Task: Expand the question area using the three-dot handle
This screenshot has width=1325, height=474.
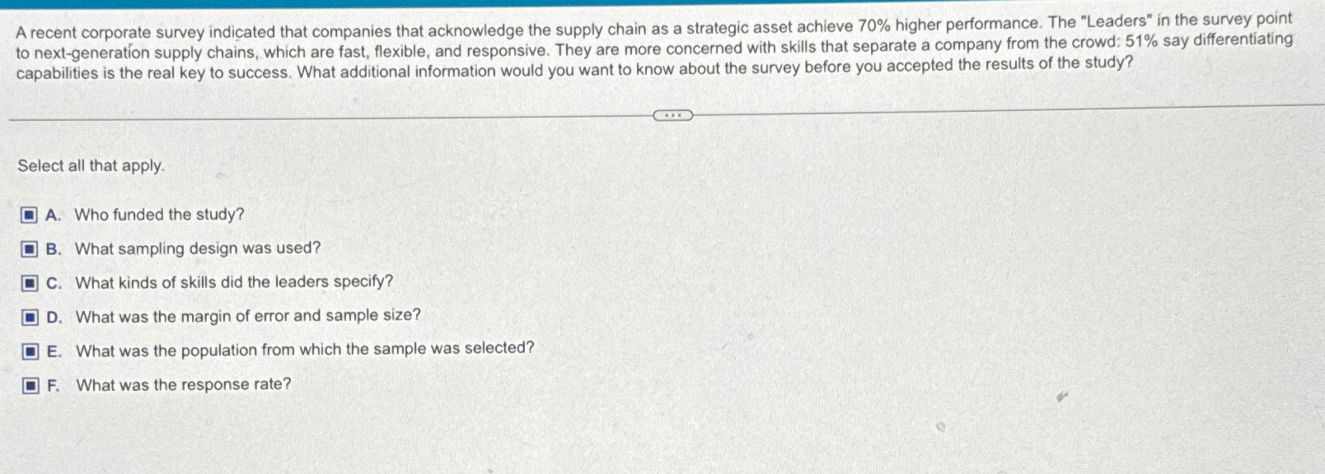Action: [672, 115]
